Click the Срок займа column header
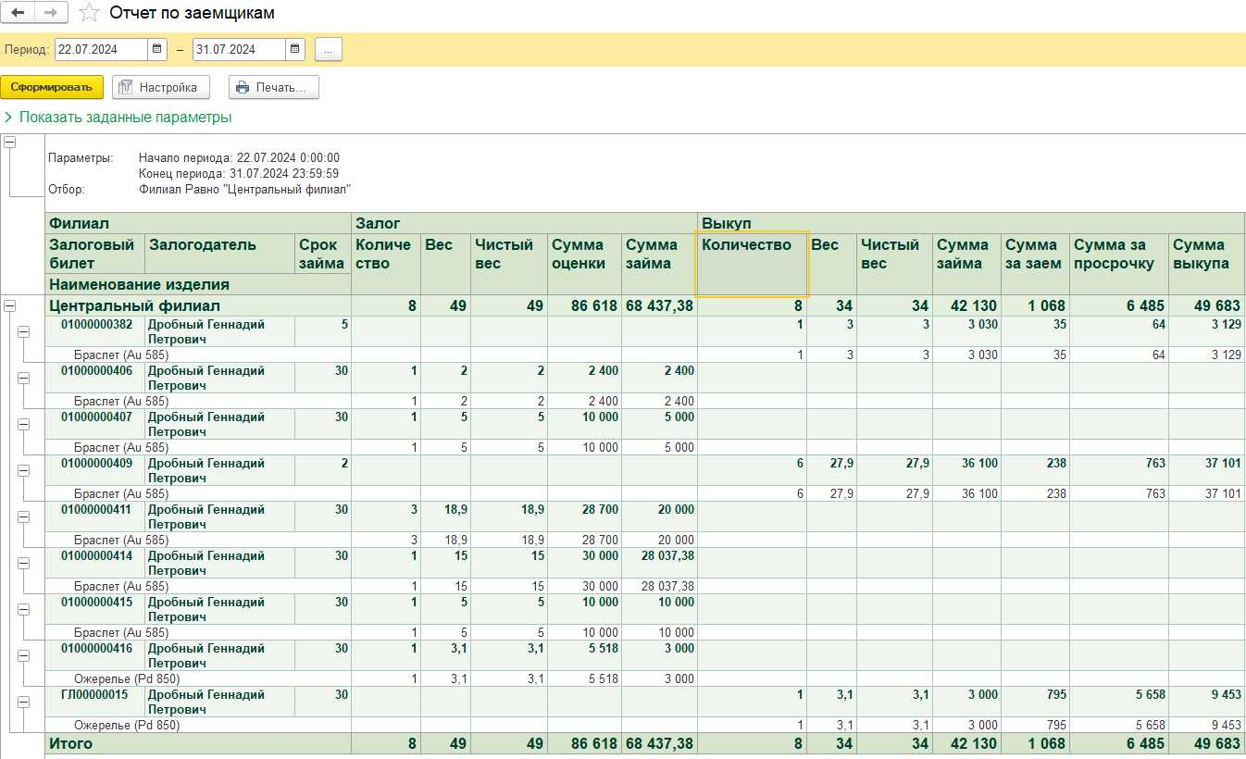Image resolution: width=1246 pixels, height=759 pixels. click(x=323, y=254)
